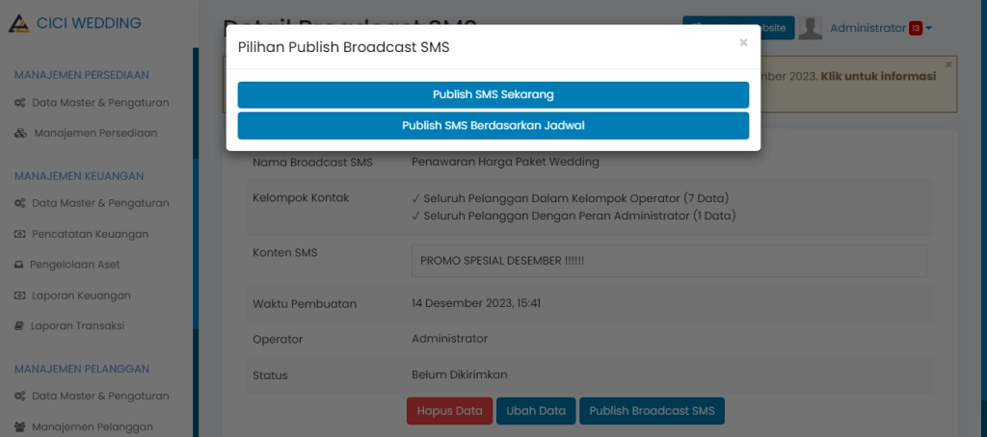Click Penawaran Harga Paket Wedding text
Image resolution: width=987 pixels, height=437 pixels.
point(505,163)
